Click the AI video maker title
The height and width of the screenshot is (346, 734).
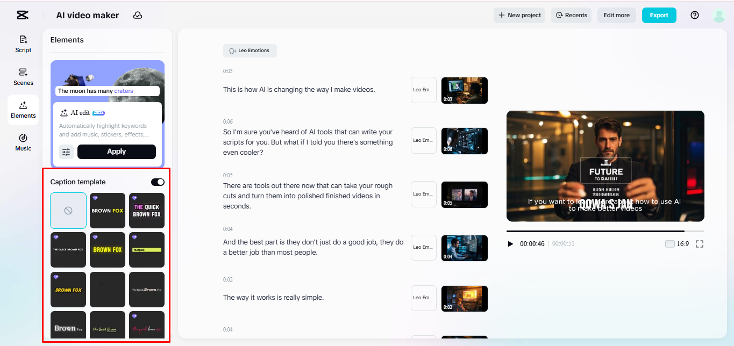point(88,15)
